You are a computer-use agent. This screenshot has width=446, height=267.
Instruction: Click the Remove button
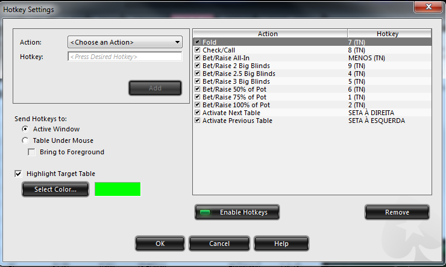[x=397, y=212]
